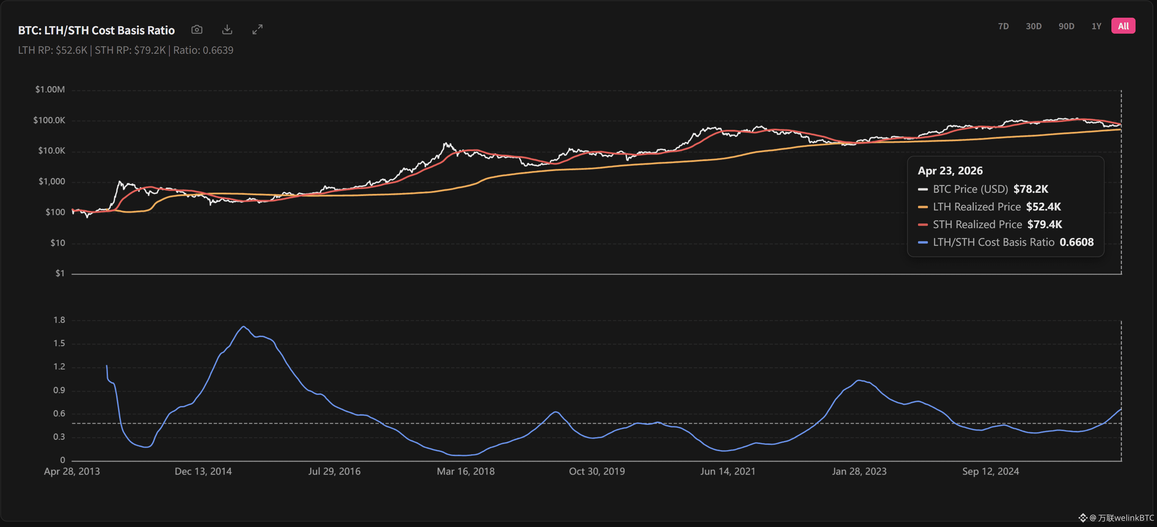Click the $1,000 price axis label
Screen dimensions: 1157x527
pyautogui.click(x=52, y=181)
